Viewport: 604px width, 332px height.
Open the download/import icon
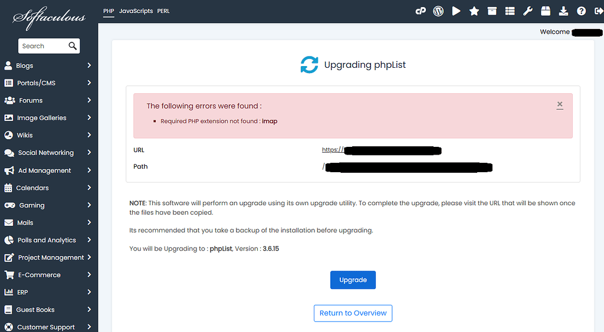click(564, 11)
